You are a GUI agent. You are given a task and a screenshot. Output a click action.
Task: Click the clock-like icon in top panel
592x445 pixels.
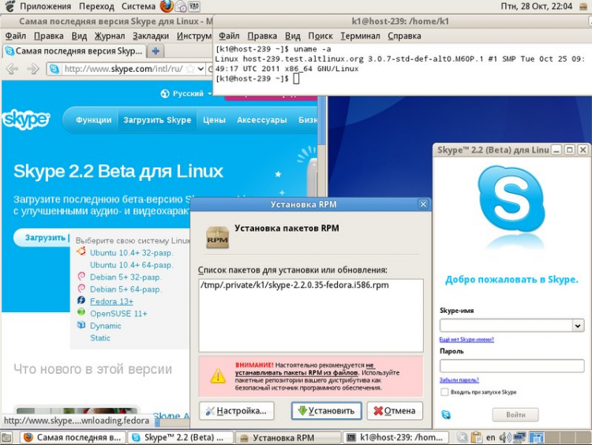point(181,6)
